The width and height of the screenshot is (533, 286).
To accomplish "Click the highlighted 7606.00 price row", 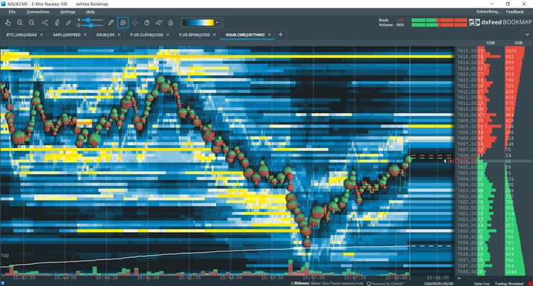I will [466, 161].
